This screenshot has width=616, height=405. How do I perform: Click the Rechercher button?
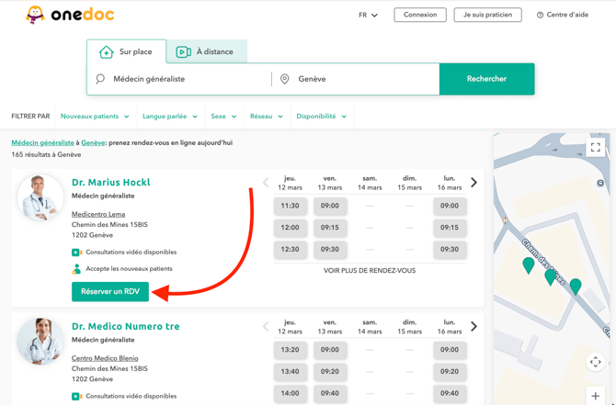pos(486,79)
